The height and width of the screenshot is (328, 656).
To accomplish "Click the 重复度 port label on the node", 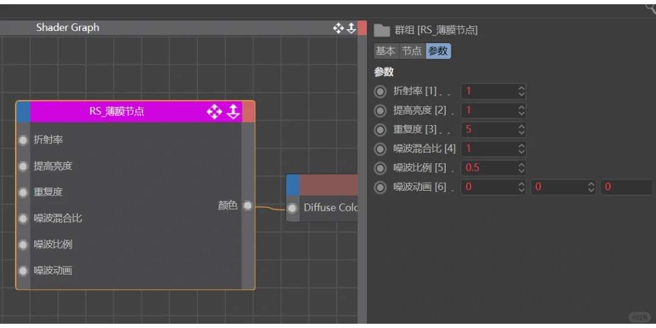I will click(48, 193).
